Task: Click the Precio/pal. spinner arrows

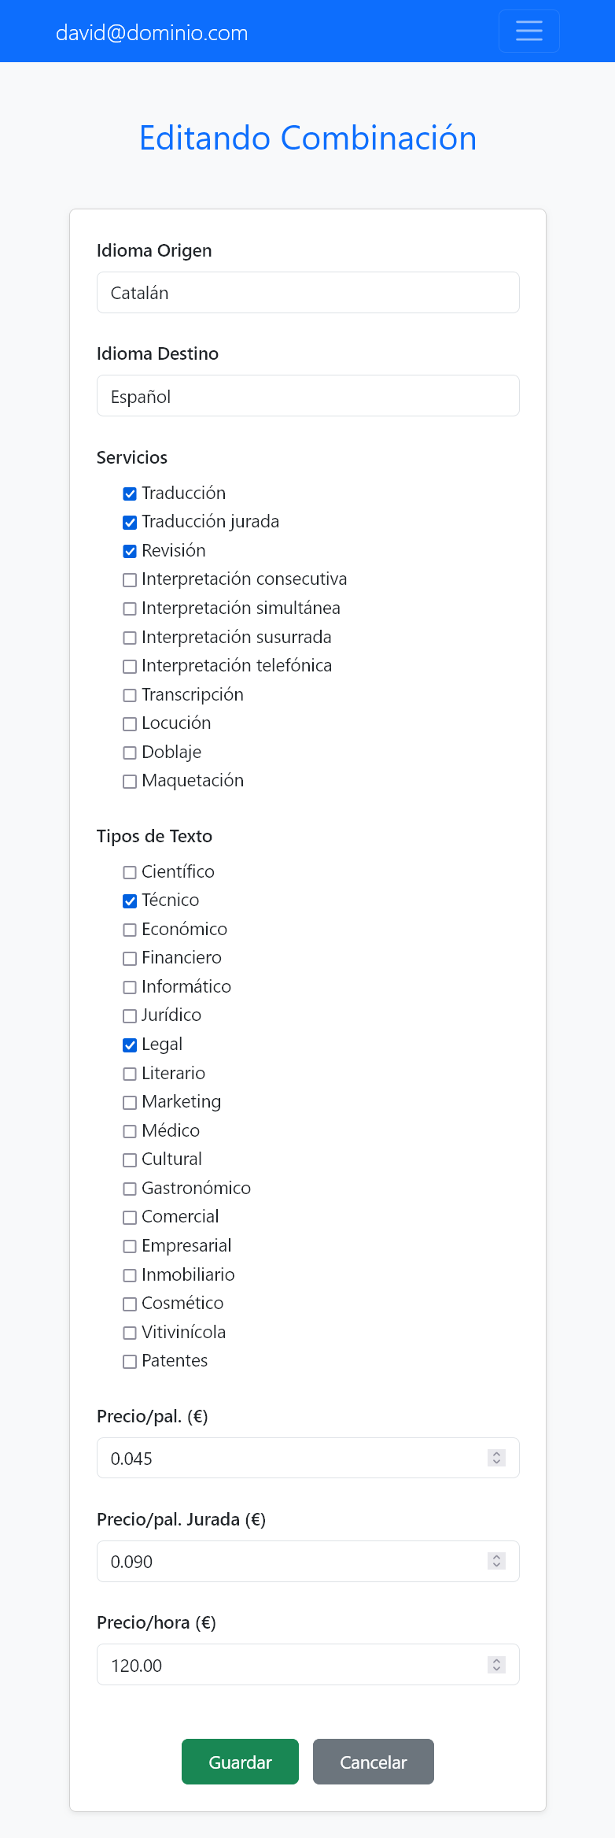Action: pyautogui.click(x=496, y=1458)
